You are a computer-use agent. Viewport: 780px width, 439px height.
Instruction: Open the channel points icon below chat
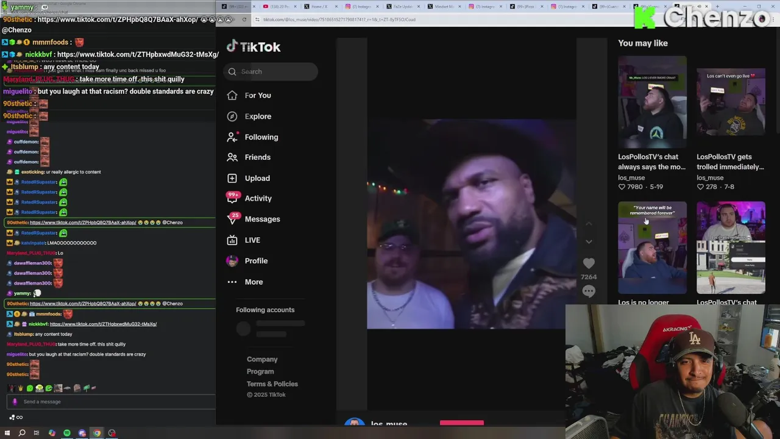pos(15,418)
